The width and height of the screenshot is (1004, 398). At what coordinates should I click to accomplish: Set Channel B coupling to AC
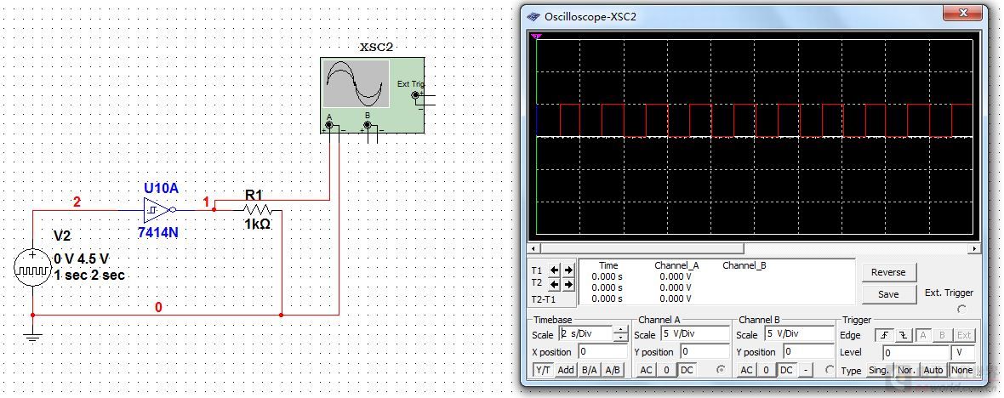pyautogui.click(x=746, y=370)
